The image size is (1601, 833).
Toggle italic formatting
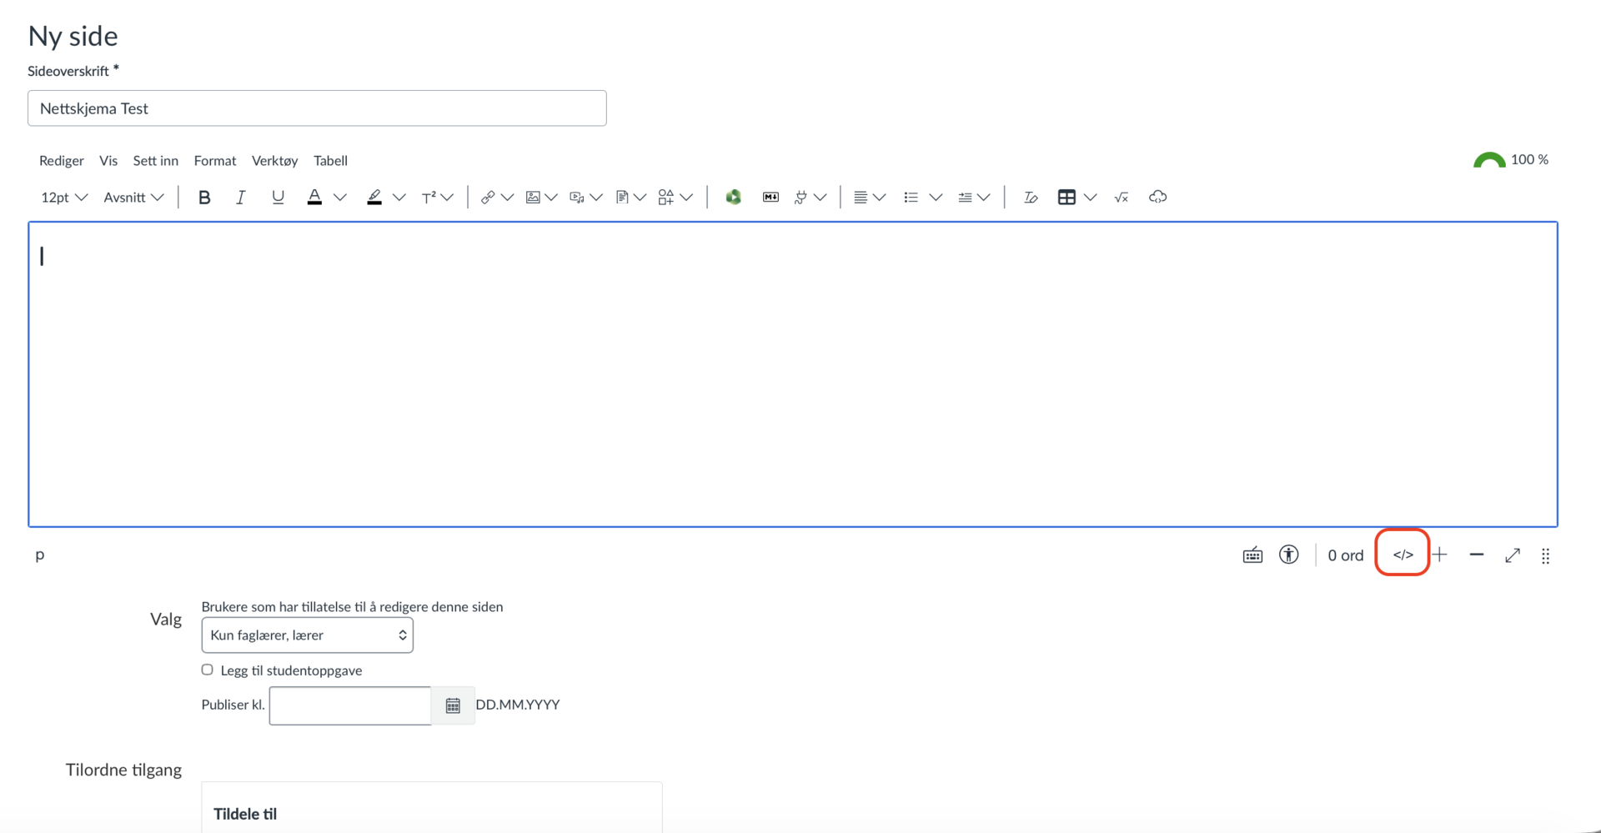pos(241,198)
